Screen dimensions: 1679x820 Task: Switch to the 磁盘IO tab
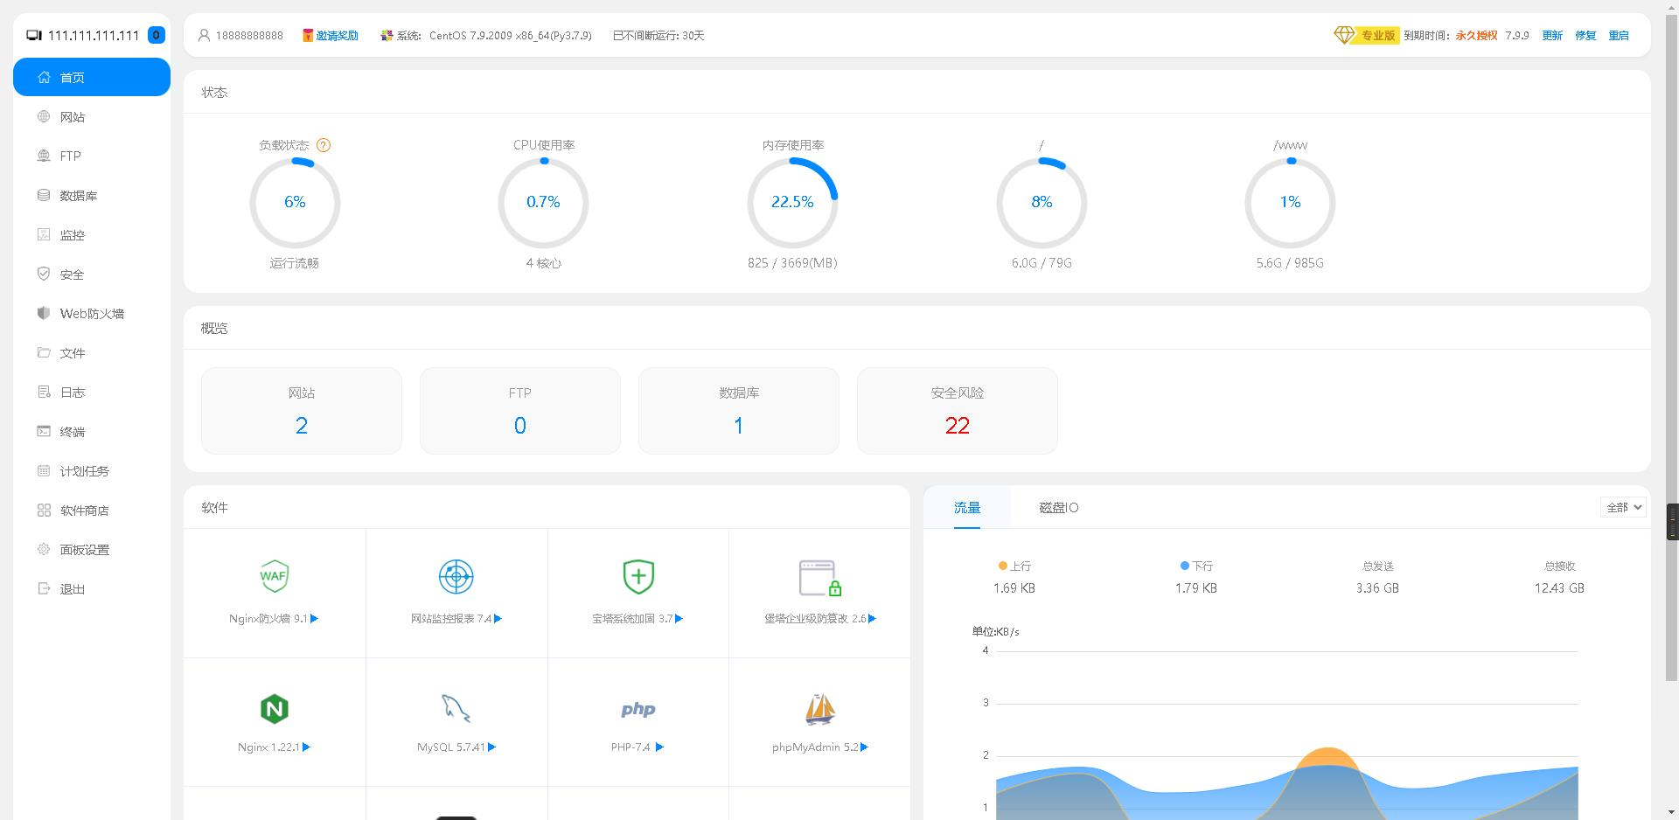pyautogui.click(x=1058, y=508)
